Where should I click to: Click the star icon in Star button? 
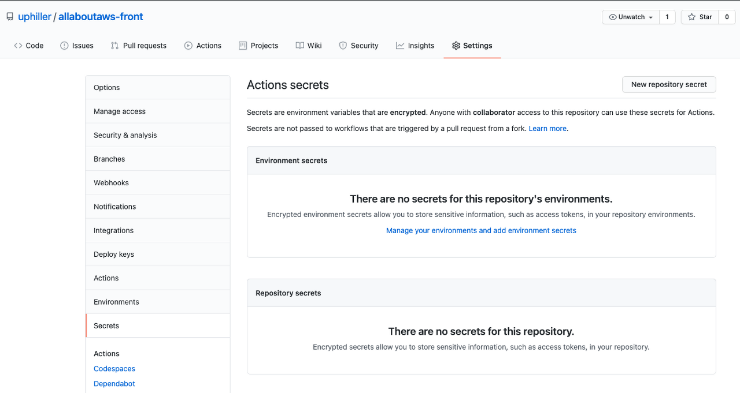(x=691, y=17)
